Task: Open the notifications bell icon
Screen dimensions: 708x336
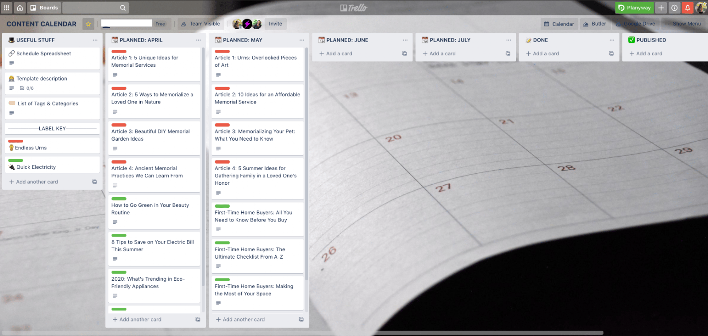Action: pos(688,8)
